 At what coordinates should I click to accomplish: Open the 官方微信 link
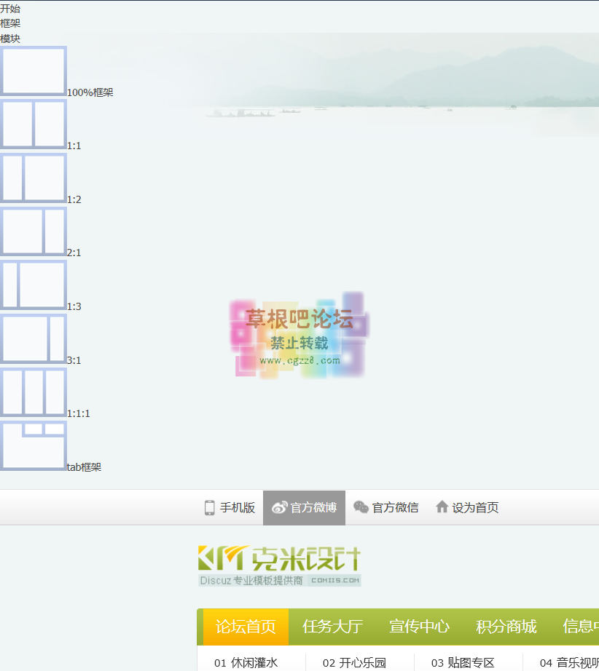tap(386, 508)
